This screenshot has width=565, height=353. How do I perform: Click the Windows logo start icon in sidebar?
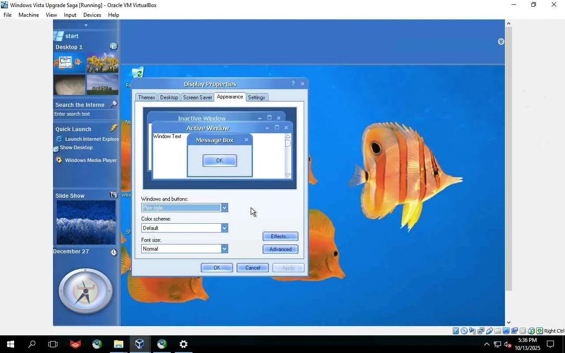pos(58,36)
